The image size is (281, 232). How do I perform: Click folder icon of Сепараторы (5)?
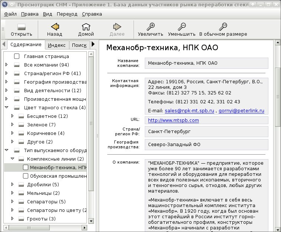21,202
